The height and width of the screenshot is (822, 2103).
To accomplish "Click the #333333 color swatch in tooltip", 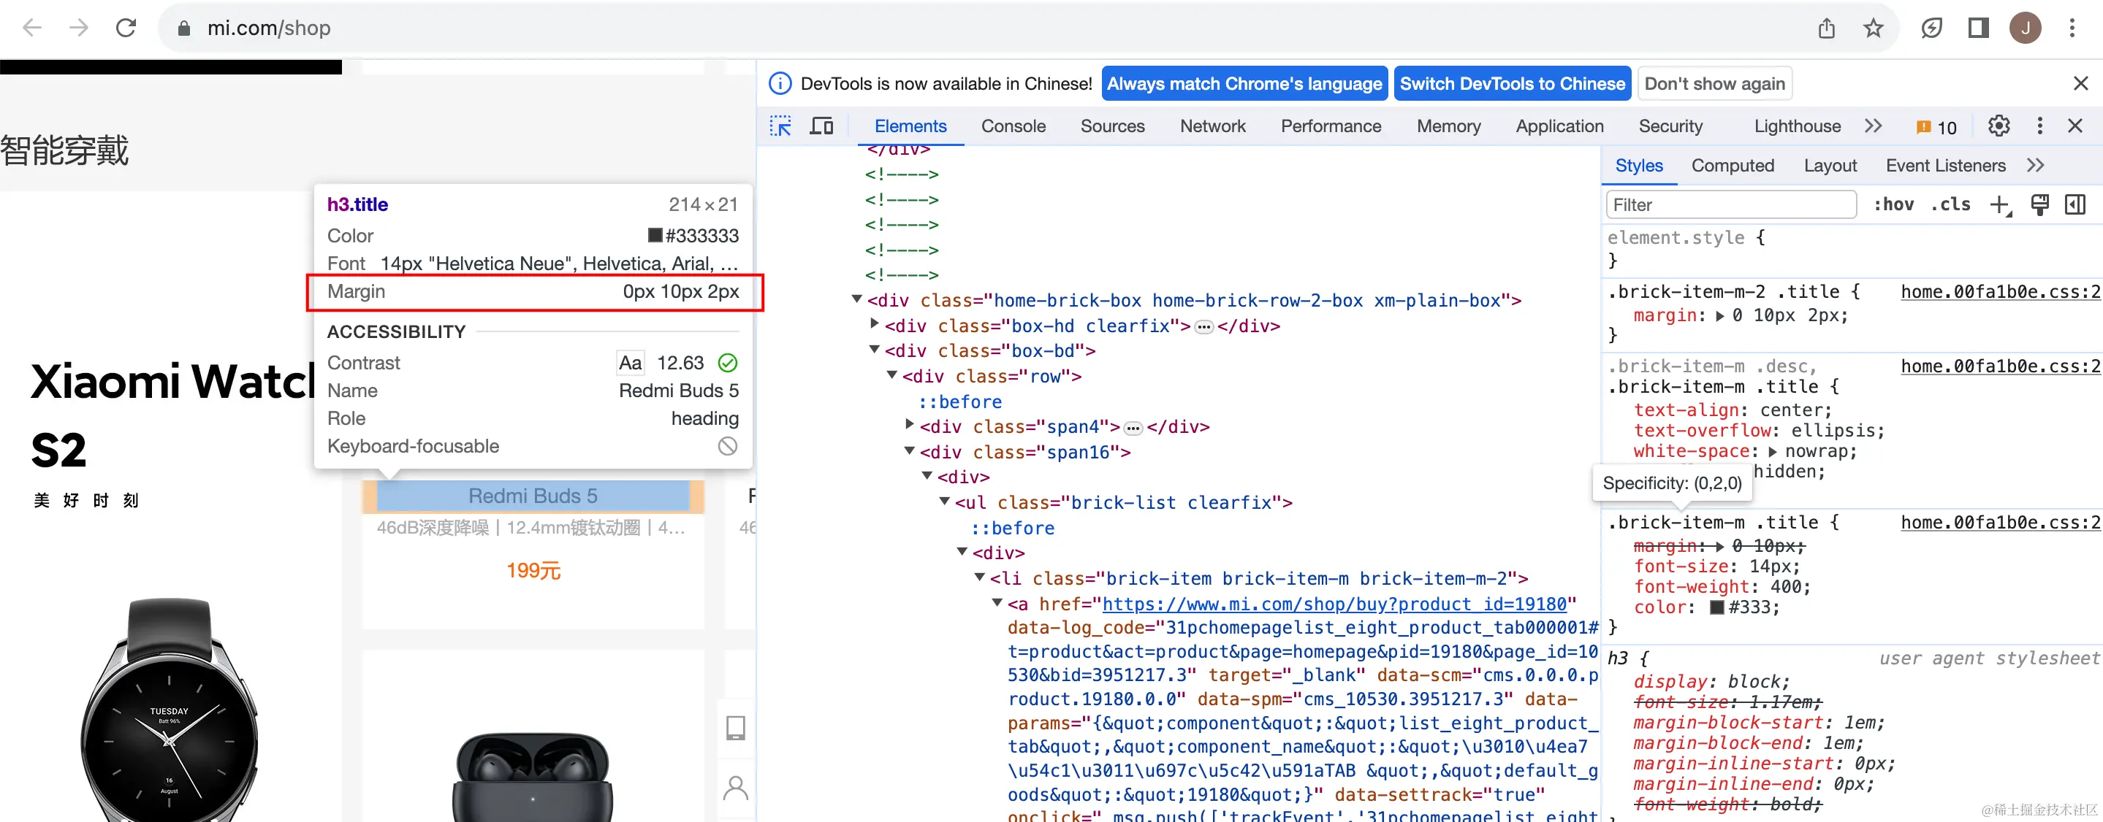I will pos(655,236).
